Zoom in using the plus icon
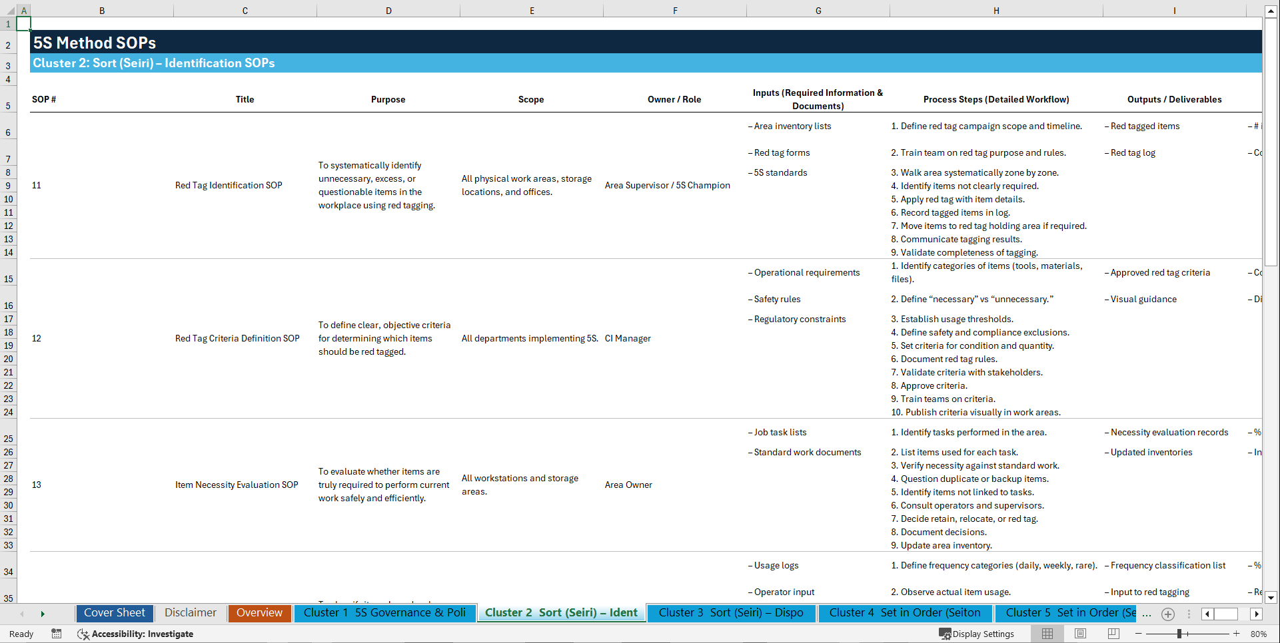Image resolution: width=1280 pixels, height=643 pixels. 1237,634
